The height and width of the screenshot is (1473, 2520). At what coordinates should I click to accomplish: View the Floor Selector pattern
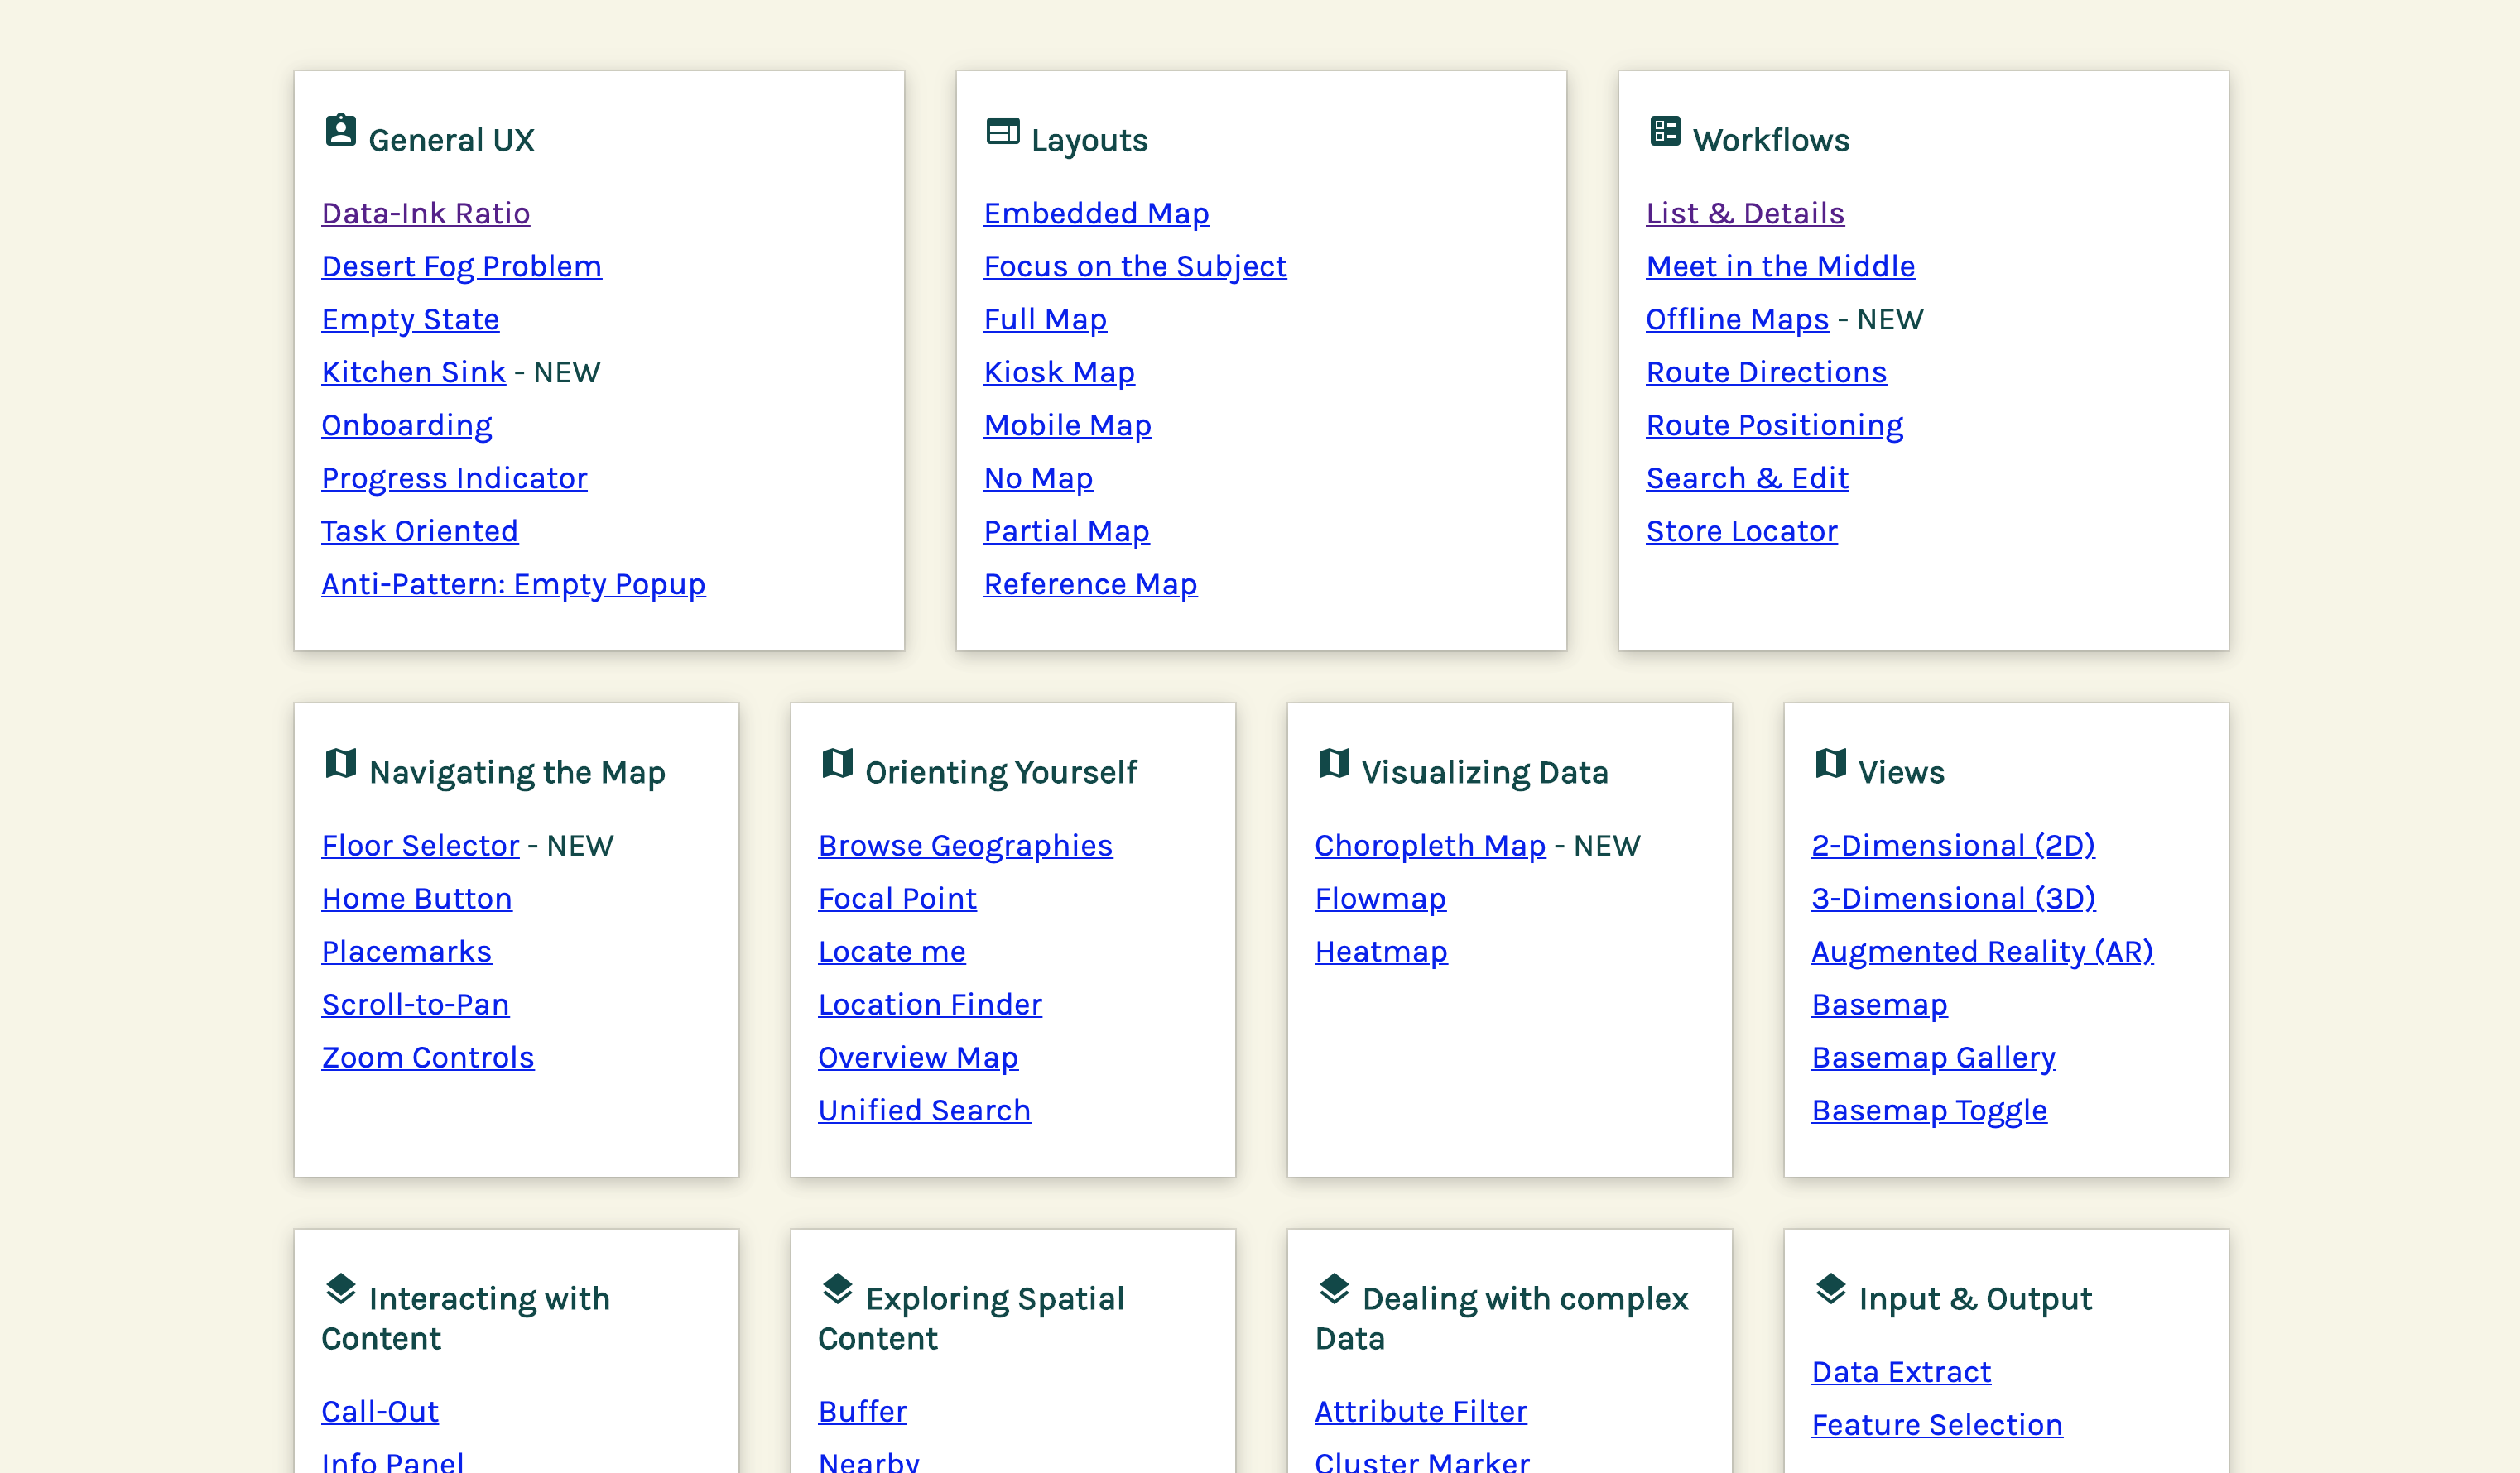(418, 846)
